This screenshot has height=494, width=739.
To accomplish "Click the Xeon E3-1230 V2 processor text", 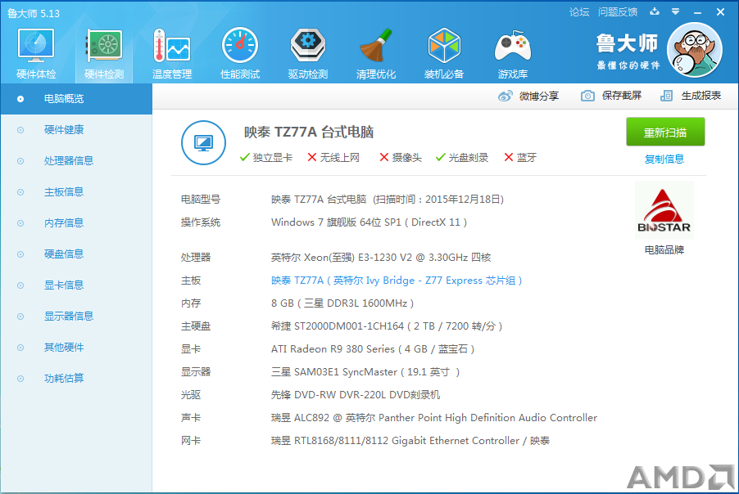I will click(381, 258).
